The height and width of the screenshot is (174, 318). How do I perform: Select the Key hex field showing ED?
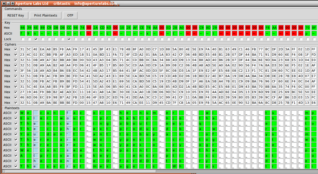pos(168,27)
